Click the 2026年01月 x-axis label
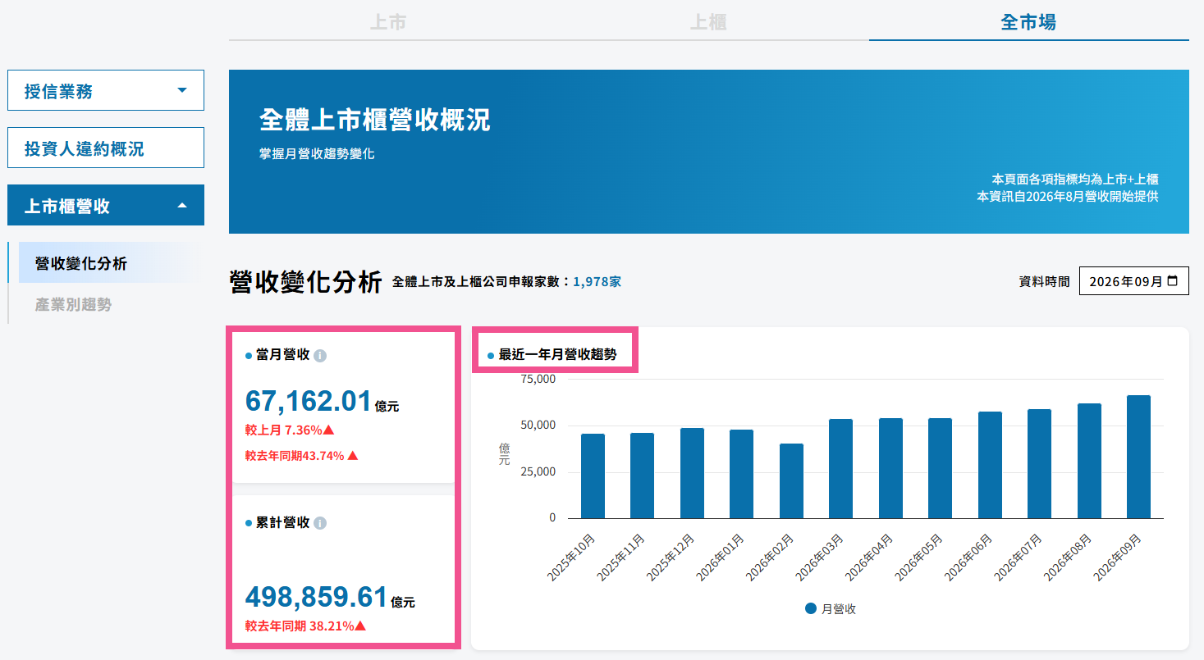 pos(721,557)
